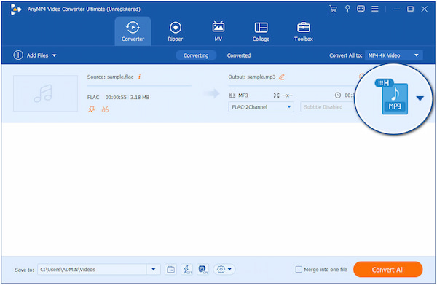Screen dimensions: 437x285
Task: Click the key register icon
Action: pos(347,9)
